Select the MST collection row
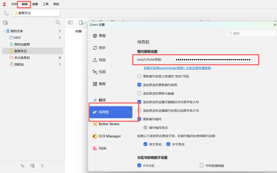Image resolution: width=277 pixels, height=173 pixels. point(33,38)
